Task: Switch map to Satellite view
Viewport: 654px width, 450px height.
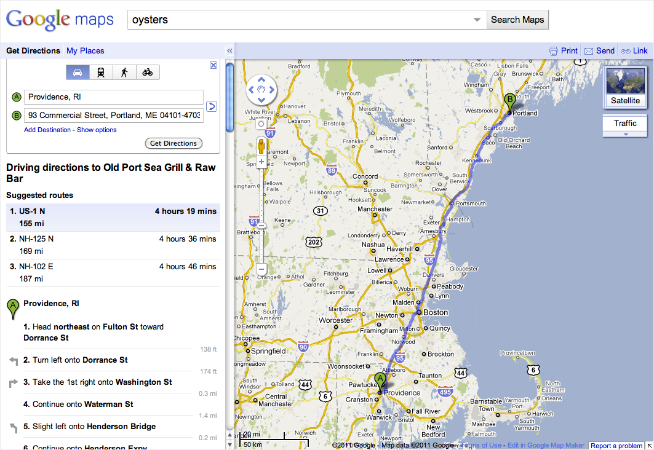Action: pyautogui.click(x=625, y=87)
